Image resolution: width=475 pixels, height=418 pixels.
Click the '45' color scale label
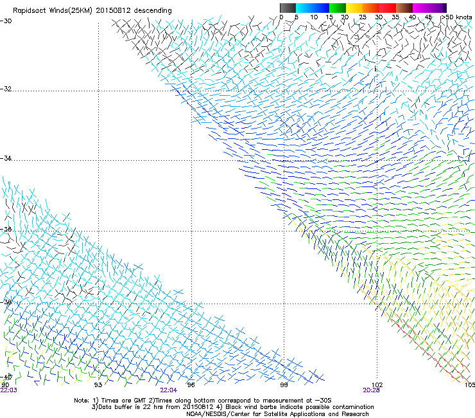tap(428, 17)
